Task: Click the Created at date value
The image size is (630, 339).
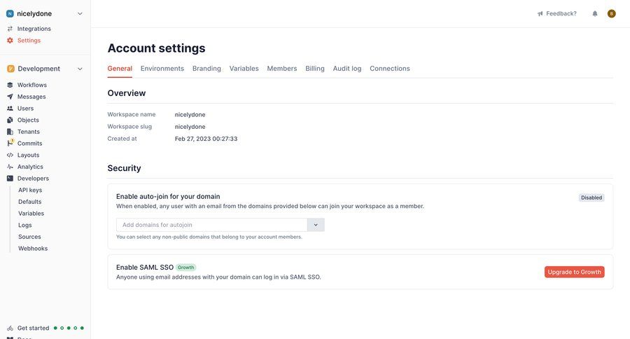Action: [206, 139]
